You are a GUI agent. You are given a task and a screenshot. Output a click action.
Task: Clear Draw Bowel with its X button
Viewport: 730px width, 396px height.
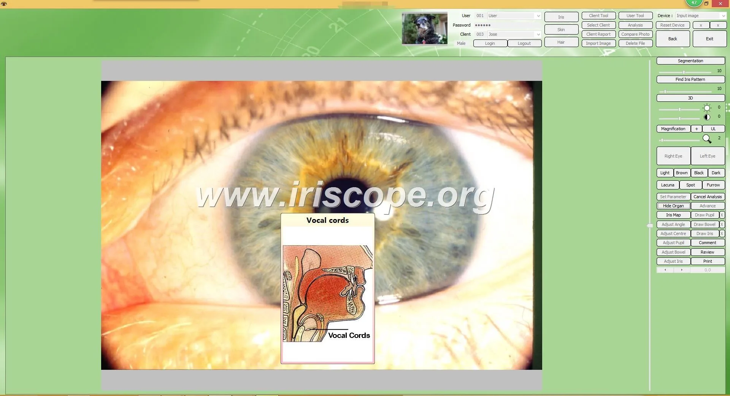(722, 224)
